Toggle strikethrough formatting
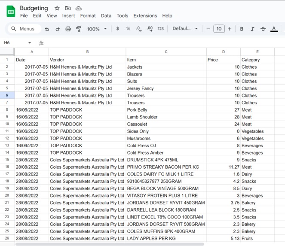 (263, 29)
